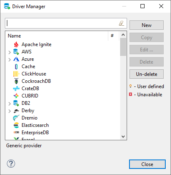Select the AWS entry
The width and height of the screenshot is (171, 175).
pos(26,52)
